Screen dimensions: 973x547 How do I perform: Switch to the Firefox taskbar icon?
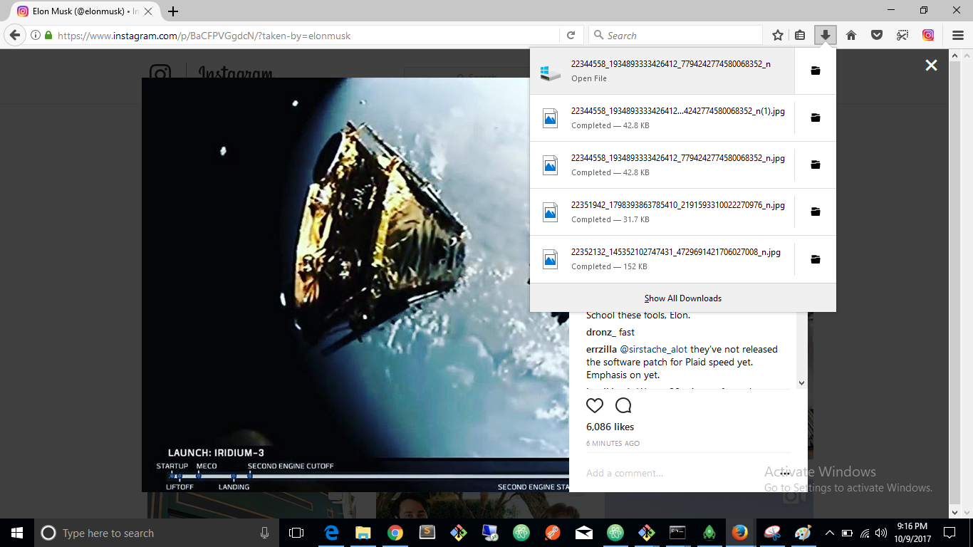740,533
